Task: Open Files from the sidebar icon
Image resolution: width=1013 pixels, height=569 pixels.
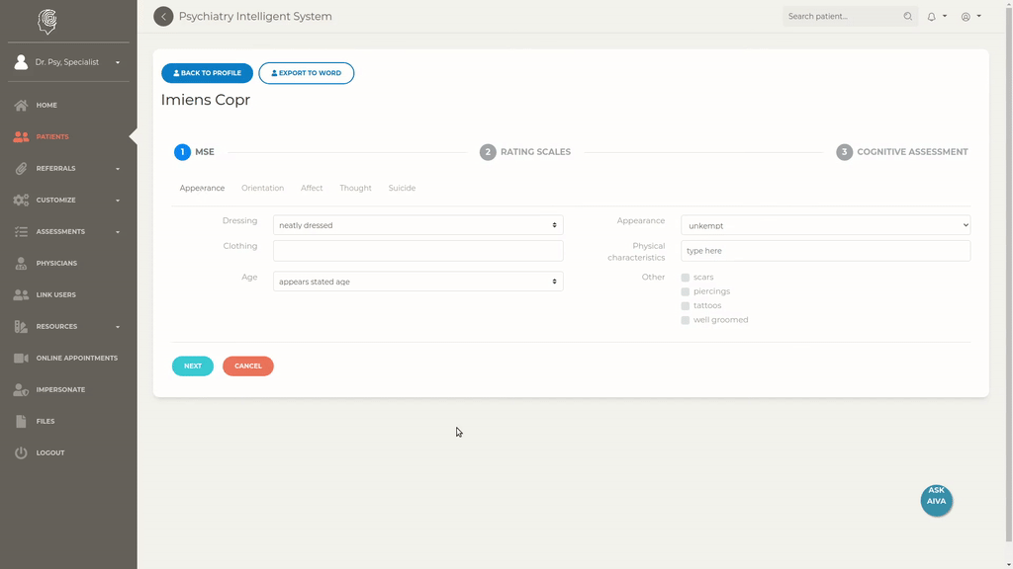Action: coord(21,421)
